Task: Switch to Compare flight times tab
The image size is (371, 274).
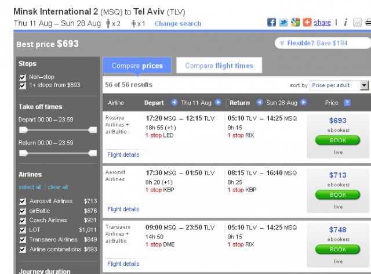Action: [x=219, y=66]
